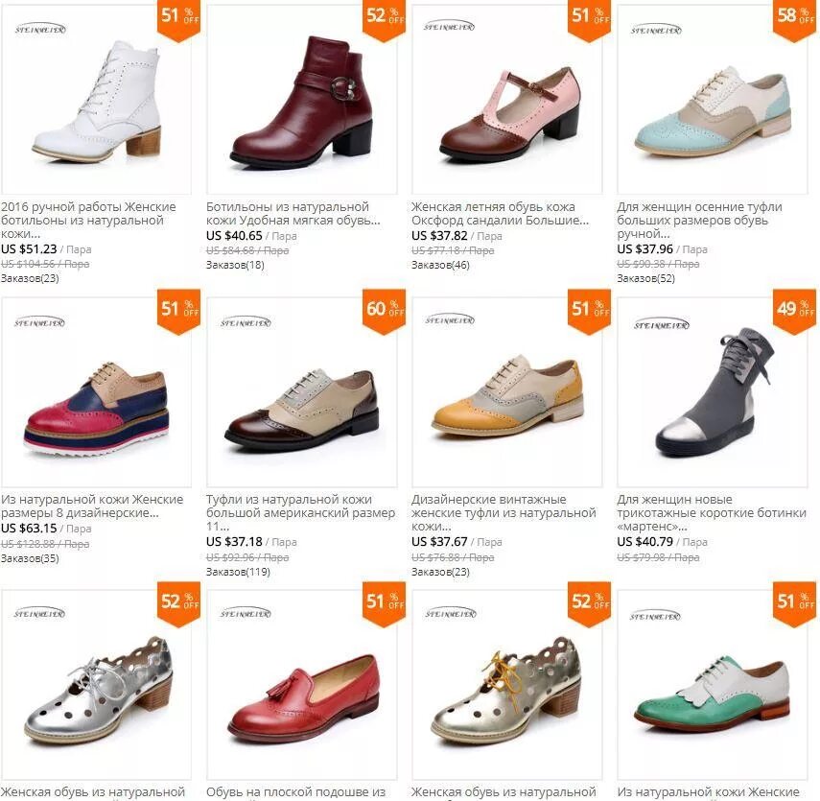Open the white lace-up ankle boot image
Screen dimensions: 820x801
click(x=96, y=100)
